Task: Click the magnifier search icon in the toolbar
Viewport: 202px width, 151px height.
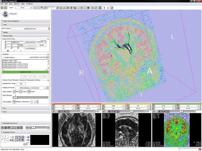Action: (58, 8)
